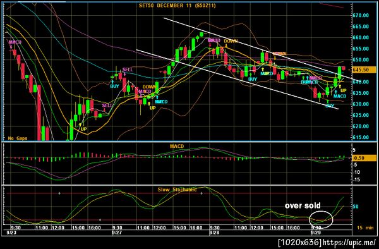
Task: Click the 615.00 price axis label
Action: 361,137
